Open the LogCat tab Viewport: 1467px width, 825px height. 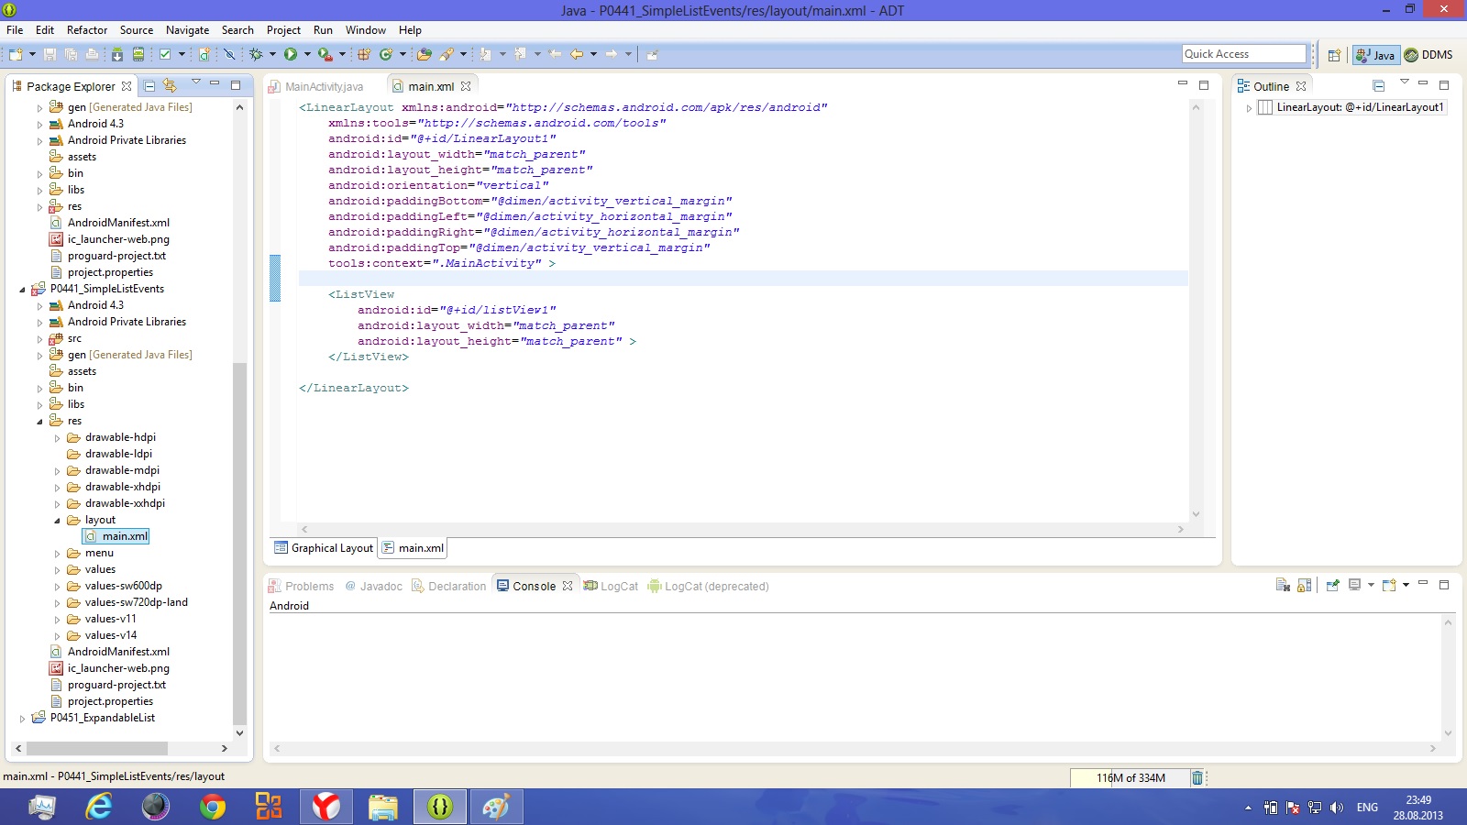coord(612,587)
